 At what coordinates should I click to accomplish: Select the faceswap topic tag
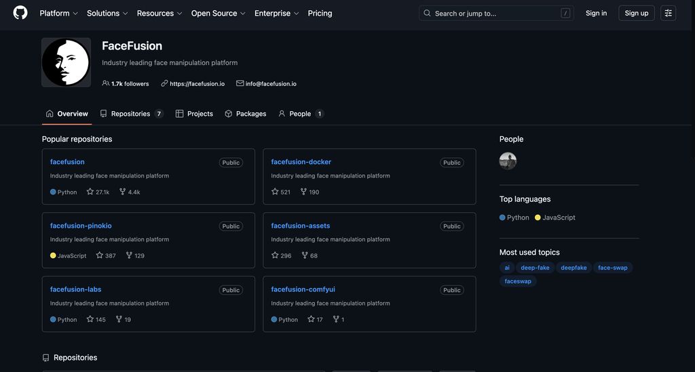click(518, 281)
